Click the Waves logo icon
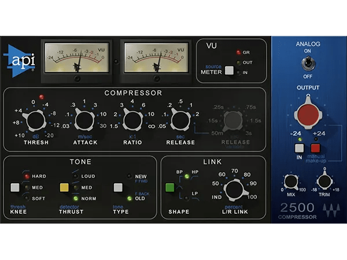 point(331,210)
